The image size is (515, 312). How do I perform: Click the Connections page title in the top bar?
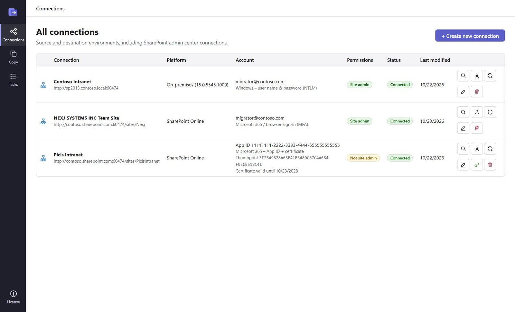(50, 9)
